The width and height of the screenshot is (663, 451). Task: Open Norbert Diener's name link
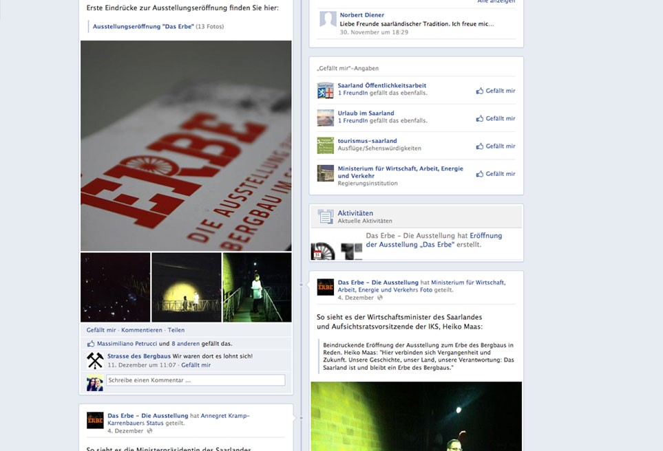coord(362,14)
